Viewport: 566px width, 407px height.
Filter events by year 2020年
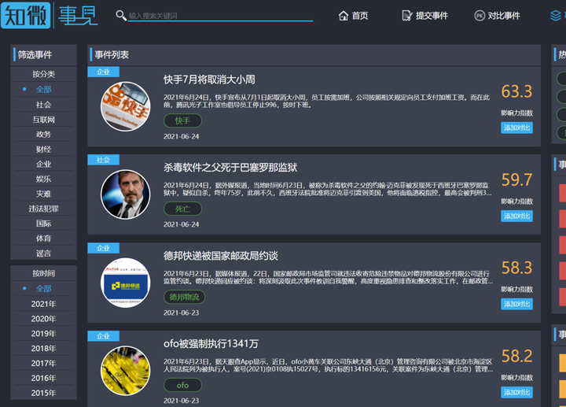pos(44,319)
